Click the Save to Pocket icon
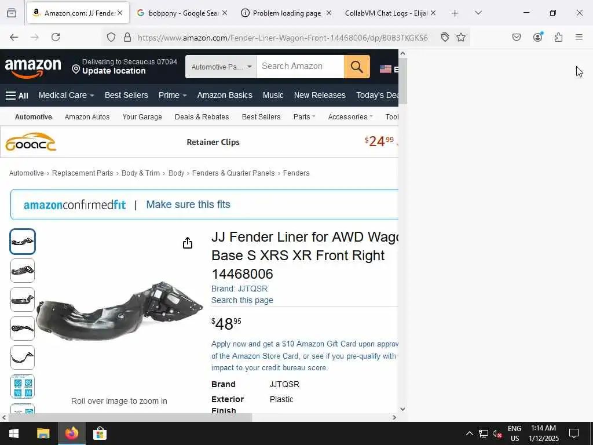Image resolution: width=593 pixels, height=445 pixels. coord(516,37)
